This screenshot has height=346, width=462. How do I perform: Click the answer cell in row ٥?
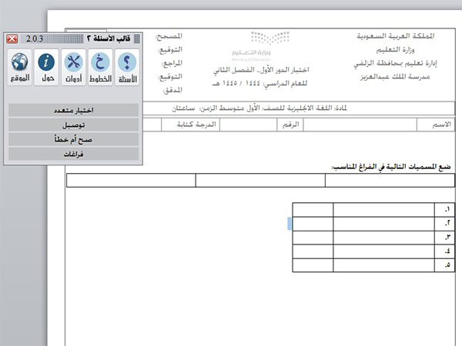(381, 266)
